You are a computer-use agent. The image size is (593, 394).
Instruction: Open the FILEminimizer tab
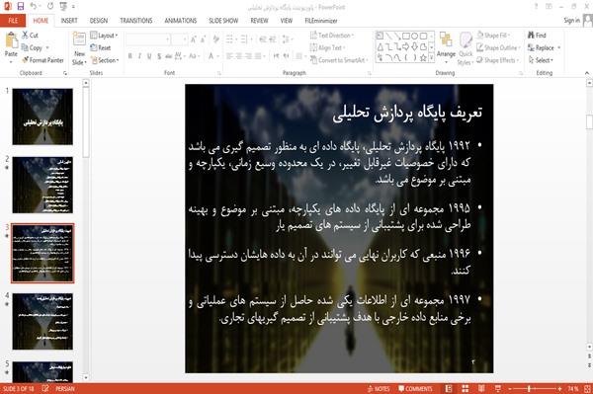pos(321,21)
